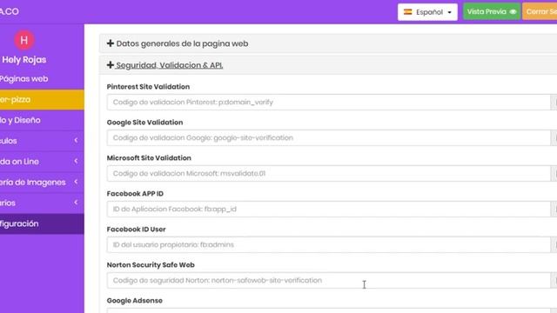This screenshot has height=313, width=557.
Task: Expand the Galería de Imagenes sidebar menu
Action: click(42, 182)
